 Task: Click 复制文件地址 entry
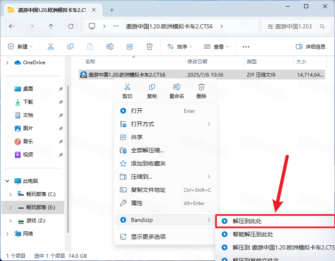pyautogui.click(x=166, y=190)
